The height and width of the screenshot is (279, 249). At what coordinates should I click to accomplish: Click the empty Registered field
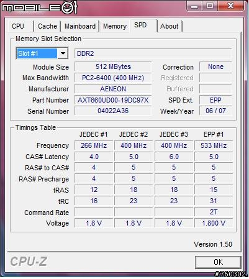coord(215,78)
